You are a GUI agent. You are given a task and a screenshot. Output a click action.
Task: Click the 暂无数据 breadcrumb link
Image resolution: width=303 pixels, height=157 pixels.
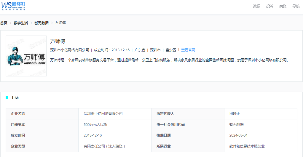[x=41, y=23]
